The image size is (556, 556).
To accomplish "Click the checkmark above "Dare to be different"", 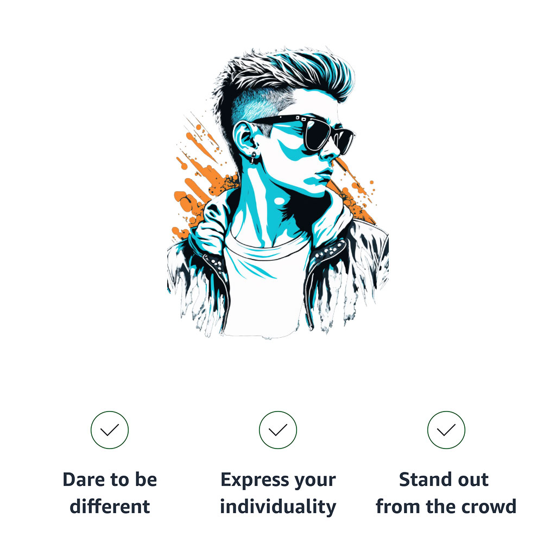I will (110, 430).
